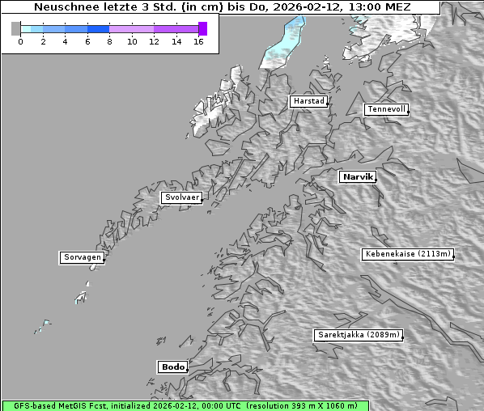Click the Tennevoll place label
This screenshot has height=411, width=484.
coord(386,109)
